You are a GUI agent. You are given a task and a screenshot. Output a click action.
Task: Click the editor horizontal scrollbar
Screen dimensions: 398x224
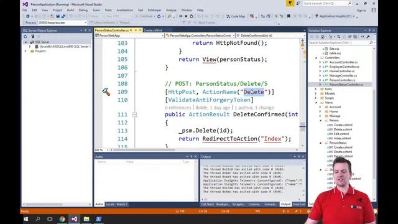(205, 150)
